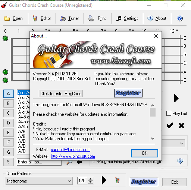This screenshot has height=190, width=191.
Task: Play the selected drum pattern
Action: (104, 180)
